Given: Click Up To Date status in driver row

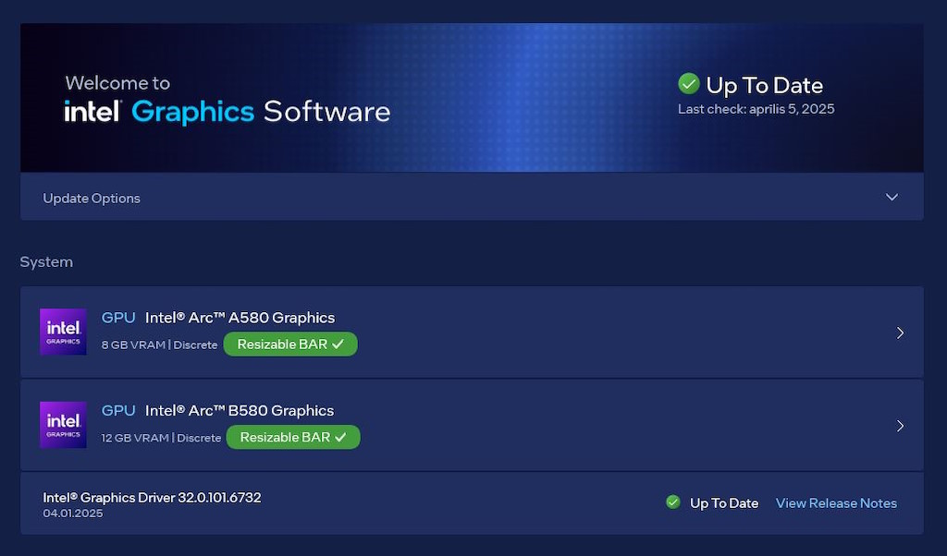Looking at the screenshot, I should (x=724, y=503).
